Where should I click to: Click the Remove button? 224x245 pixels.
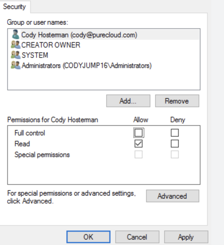[x=177, y=101]
